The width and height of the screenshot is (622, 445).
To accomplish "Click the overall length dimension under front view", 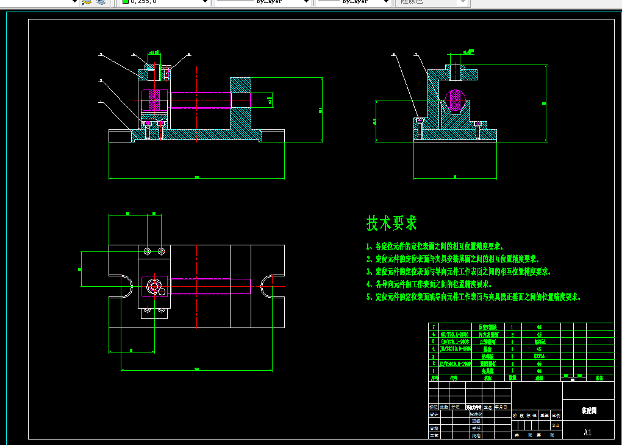I will (x=197, y=178).
